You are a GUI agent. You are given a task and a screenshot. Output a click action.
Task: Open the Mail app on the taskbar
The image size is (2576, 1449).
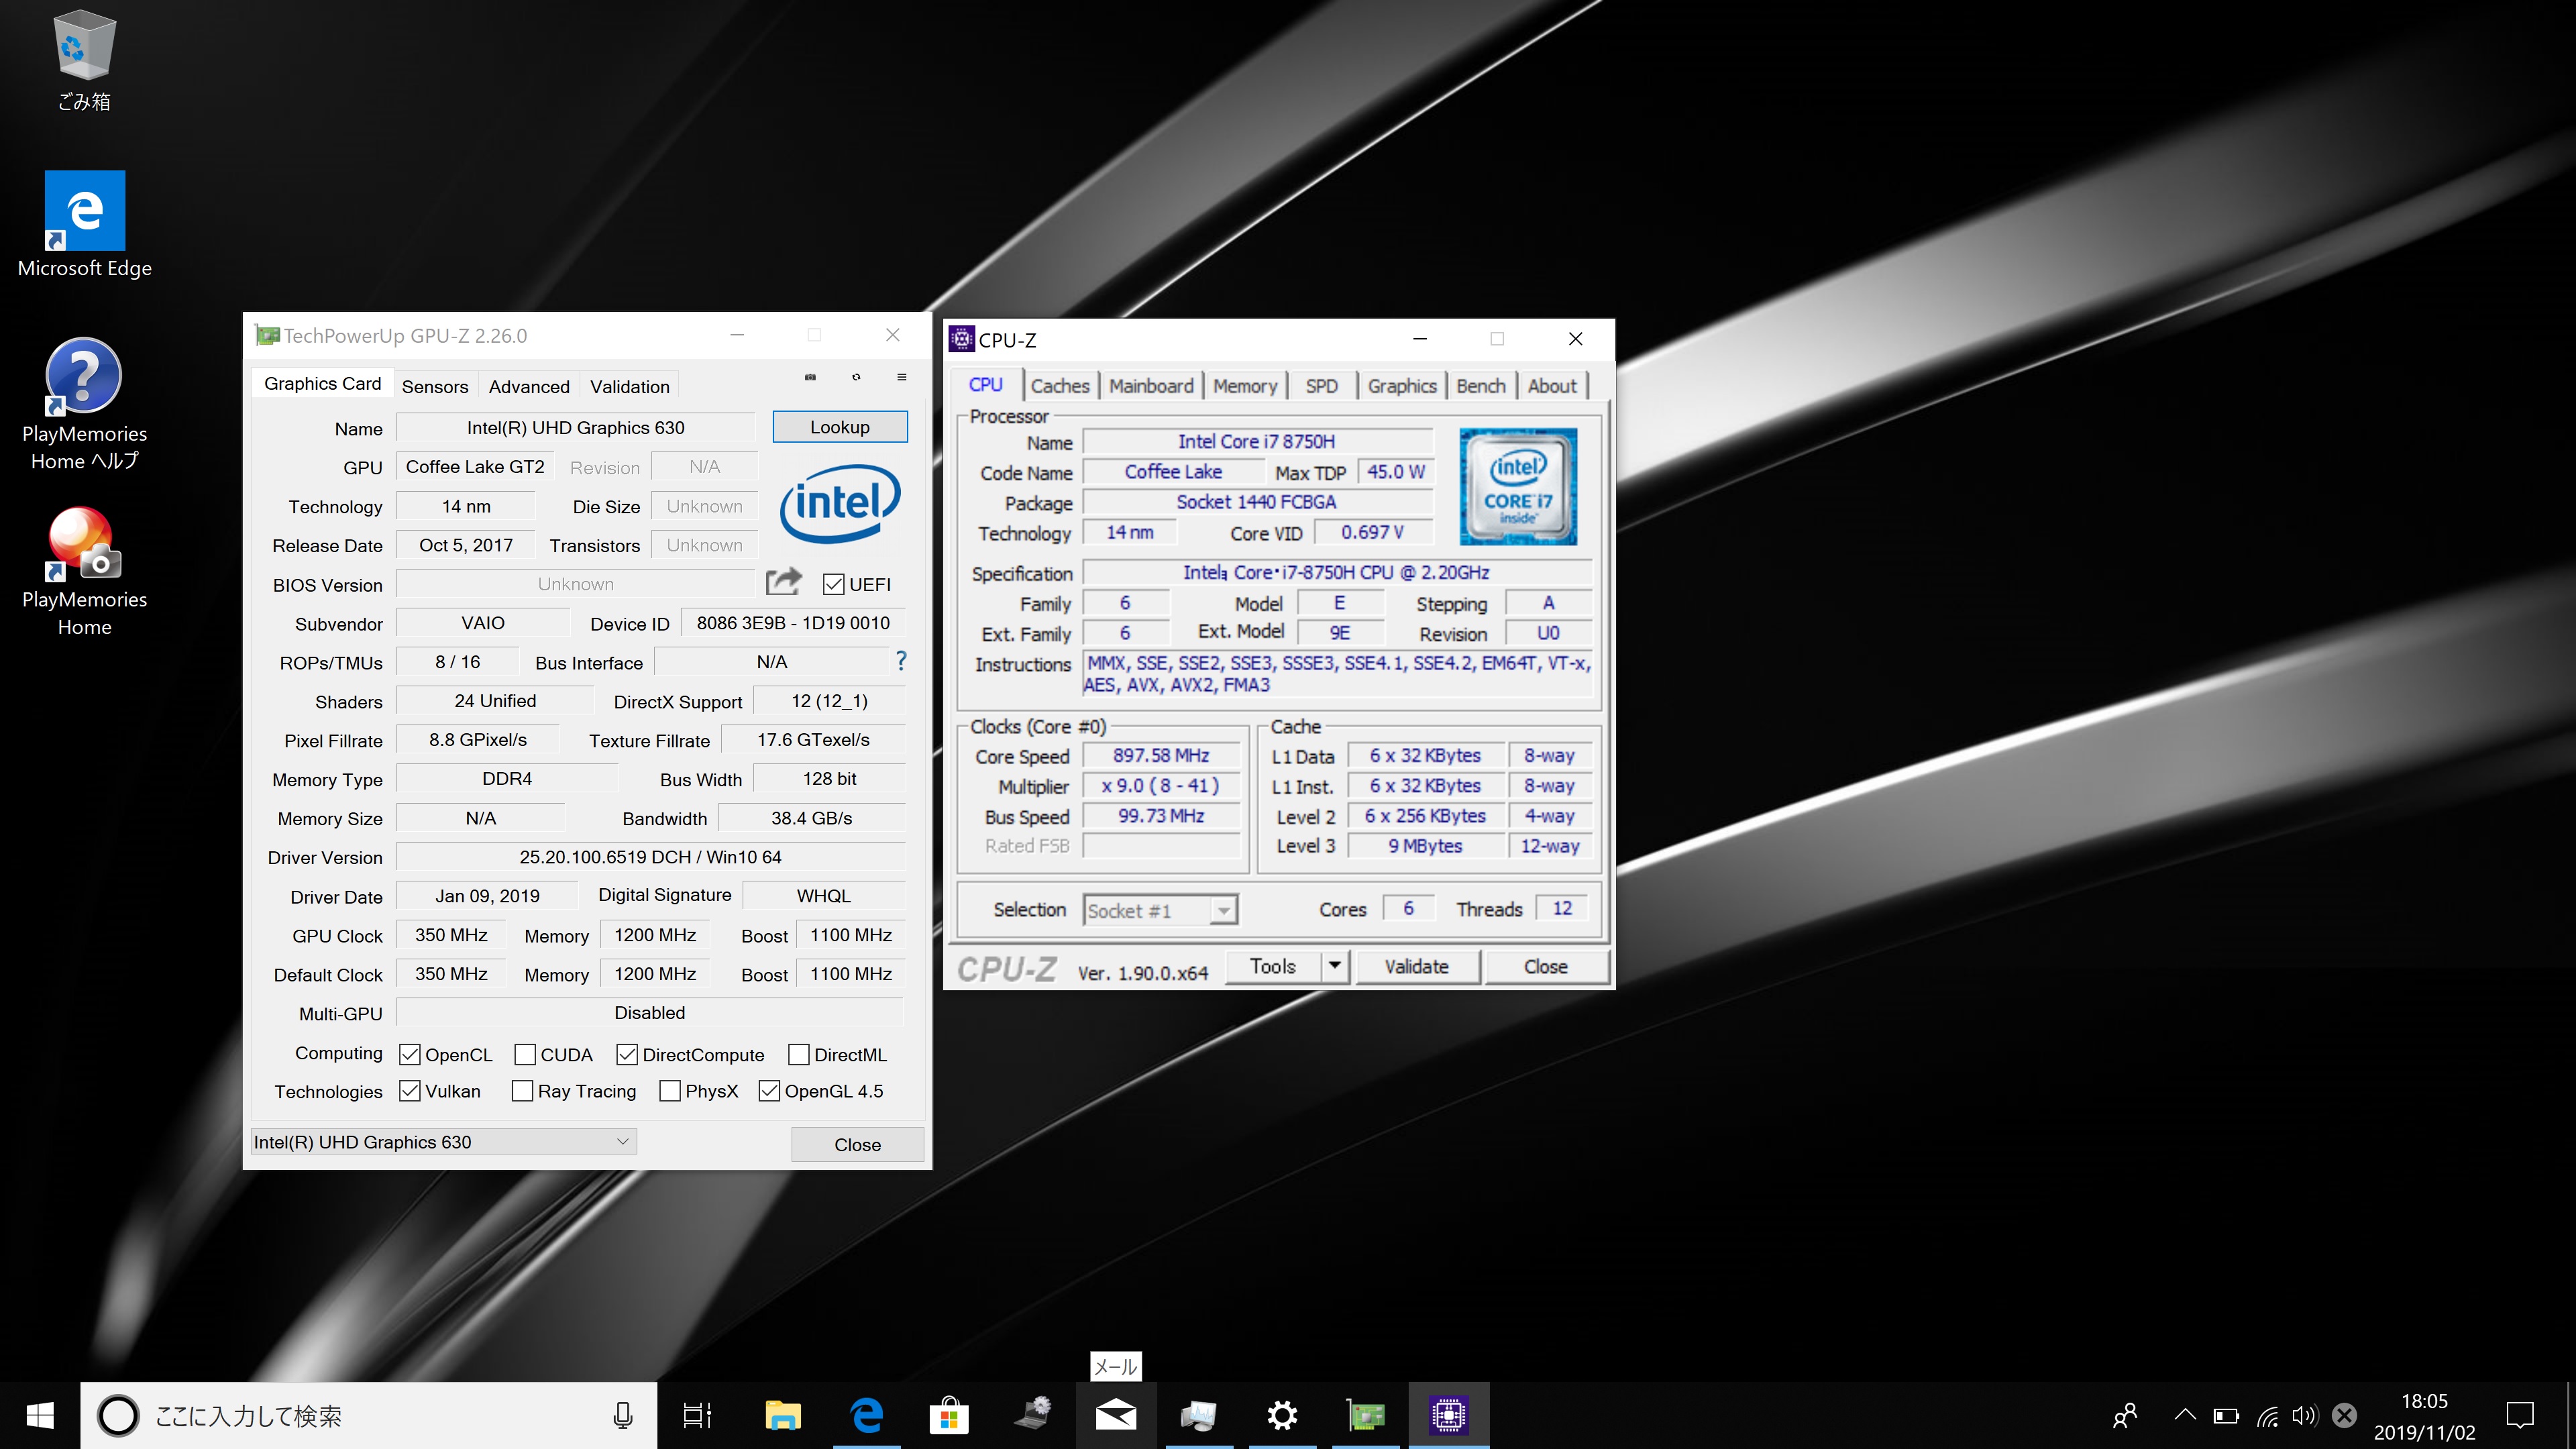pos(1115,1415)
